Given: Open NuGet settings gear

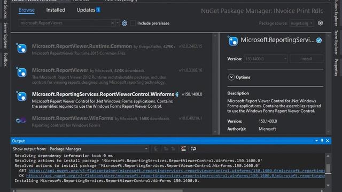Looking at the screenshot, I should coord(321,23).
